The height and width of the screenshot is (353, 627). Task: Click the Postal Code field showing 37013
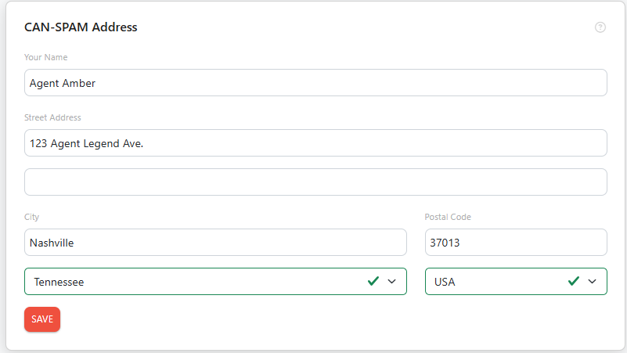516,243
